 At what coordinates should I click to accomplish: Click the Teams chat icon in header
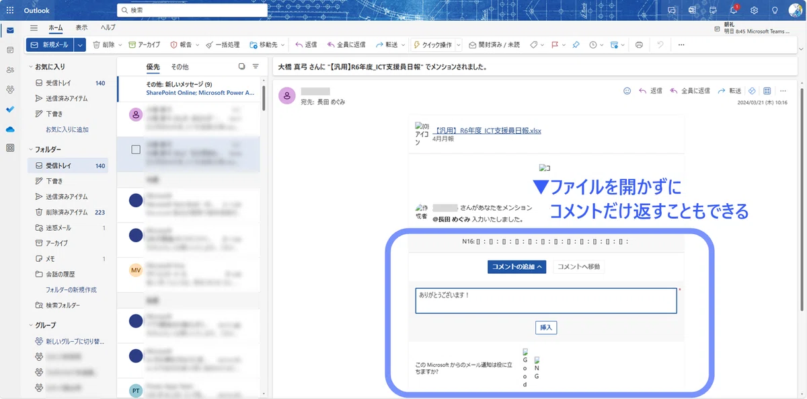671,10
